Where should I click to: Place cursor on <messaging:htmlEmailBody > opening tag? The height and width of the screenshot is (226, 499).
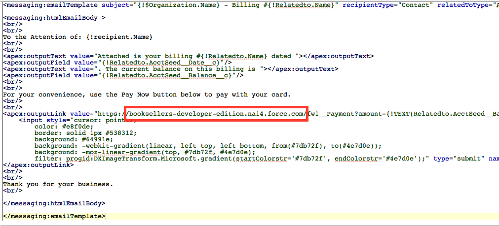(x=54, y=18)
